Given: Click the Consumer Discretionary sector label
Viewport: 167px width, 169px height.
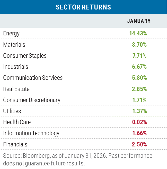Looking at the screenshot, I should (x=32, y=100).
